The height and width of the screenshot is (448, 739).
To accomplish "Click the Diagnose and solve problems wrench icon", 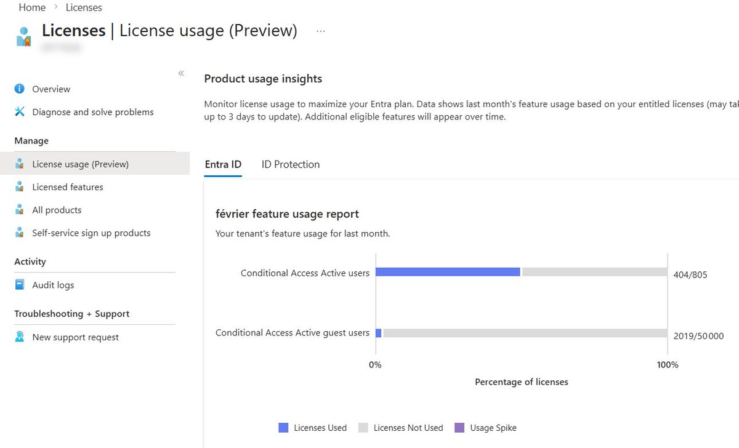I will tap(20, 111).
